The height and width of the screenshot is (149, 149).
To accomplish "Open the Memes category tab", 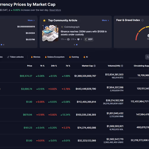I will pyautogui.click(x=36, y=57).
